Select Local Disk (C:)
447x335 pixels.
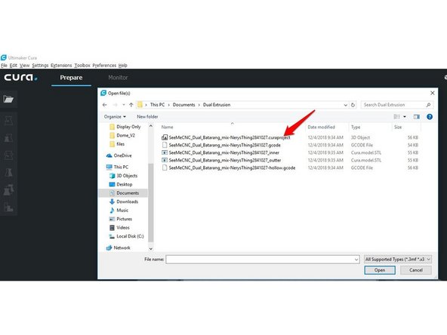tap(127, 236)
